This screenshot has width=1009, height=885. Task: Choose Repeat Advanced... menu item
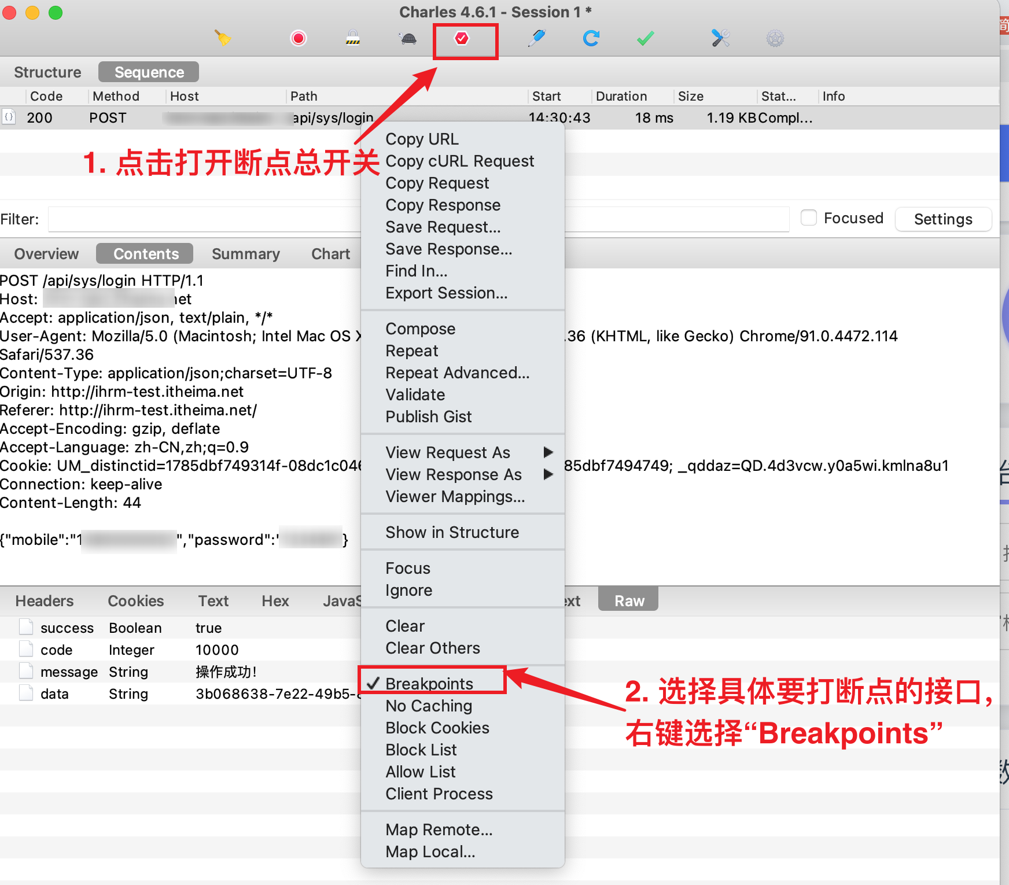click(x=462, y=373)
